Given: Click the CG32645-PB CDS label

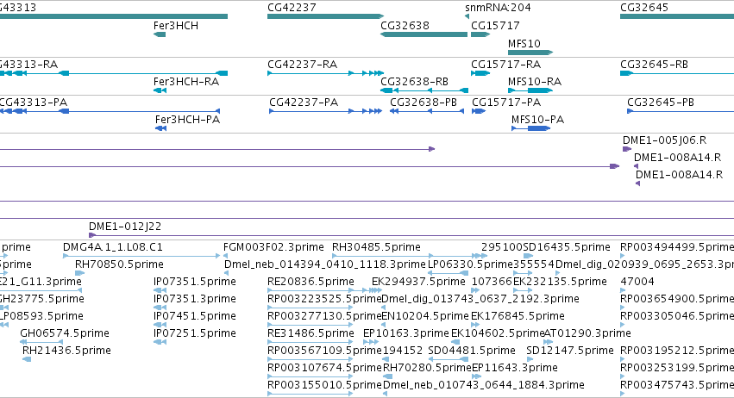Looking at the screenshot, I should tap(661, 103).
